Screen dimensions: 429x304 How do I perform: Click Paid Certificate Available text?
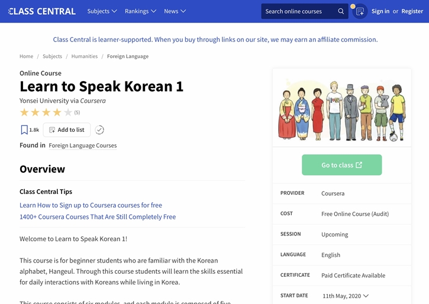[353, 275]
